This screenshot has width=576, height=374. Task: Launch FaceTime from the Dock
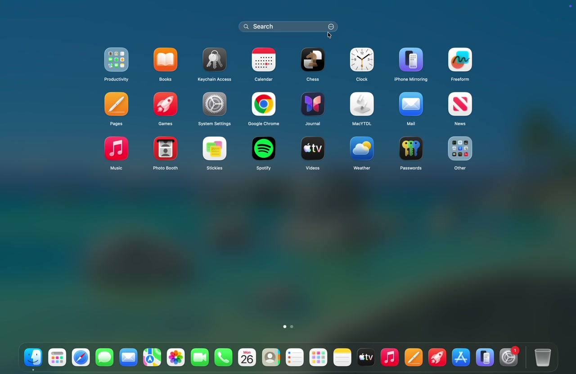(200, 357)
